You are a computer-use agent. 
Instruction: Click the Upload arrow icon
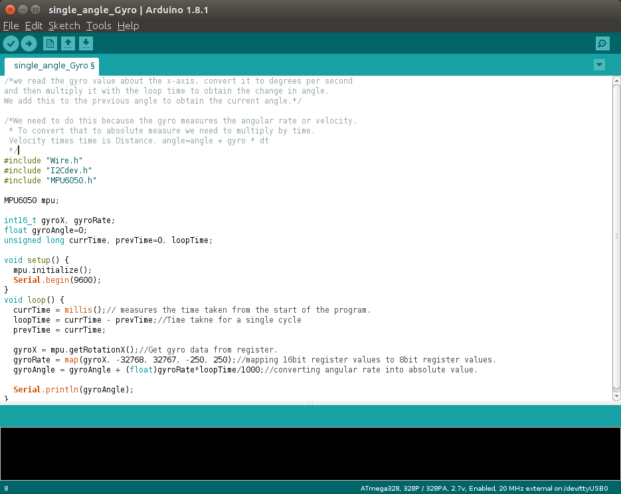point(29,44)
